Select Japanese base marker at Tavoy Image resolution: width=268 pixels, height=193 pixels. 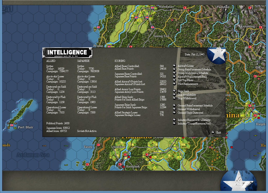98,145
